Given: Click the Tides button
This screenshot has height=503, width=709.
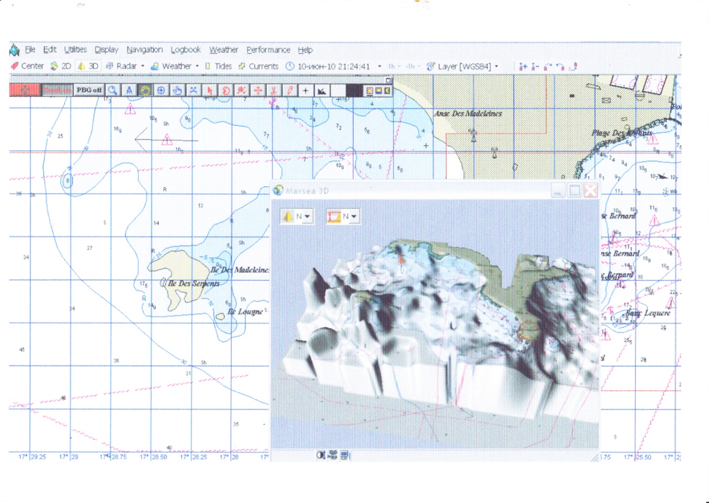Looking at the screenshot, I should 218,66.
